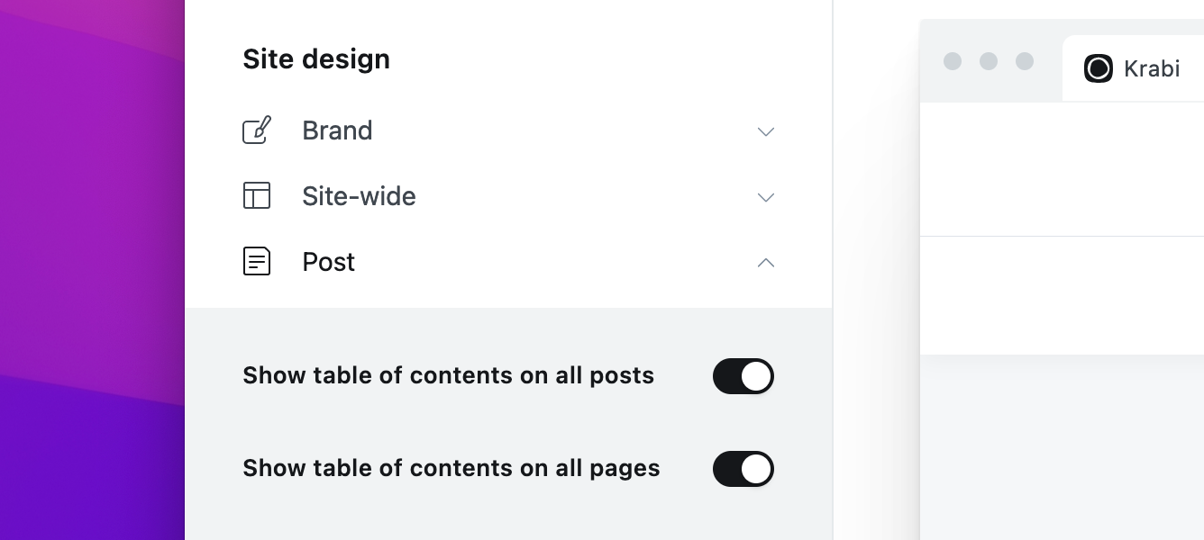The height and width of the screenshot is (540, 1204).
Task: Expand the Site-wide section chevron
Action: [766, 197]
